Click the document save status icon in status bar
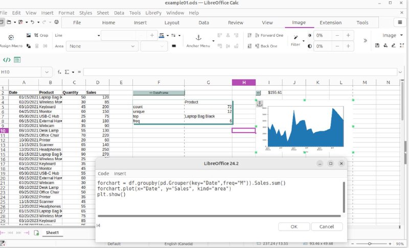The width and height of the screenshot is (409, 248). 3,243
